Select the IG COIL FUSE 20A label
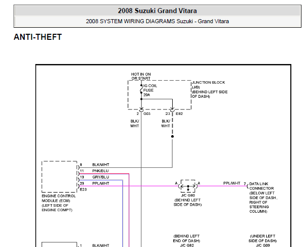 [150, 90]
